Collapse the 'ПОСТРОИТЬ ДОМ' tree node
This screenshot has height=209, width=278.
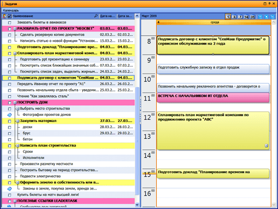tap(15, 103)
